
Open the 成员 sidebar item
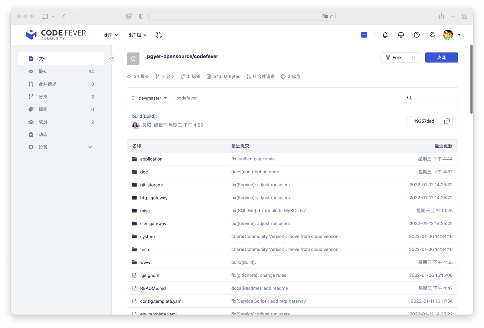coord(43,122)
